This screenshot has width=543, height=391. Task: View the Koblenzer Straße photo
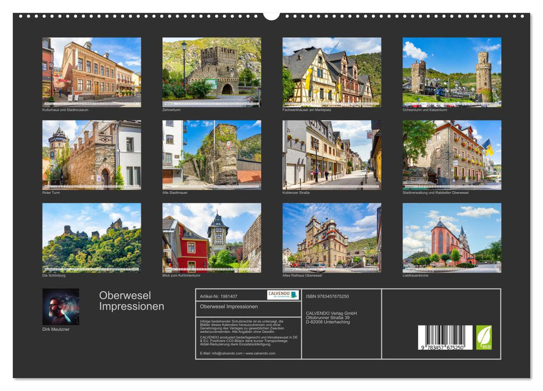[x=332, y=155]
